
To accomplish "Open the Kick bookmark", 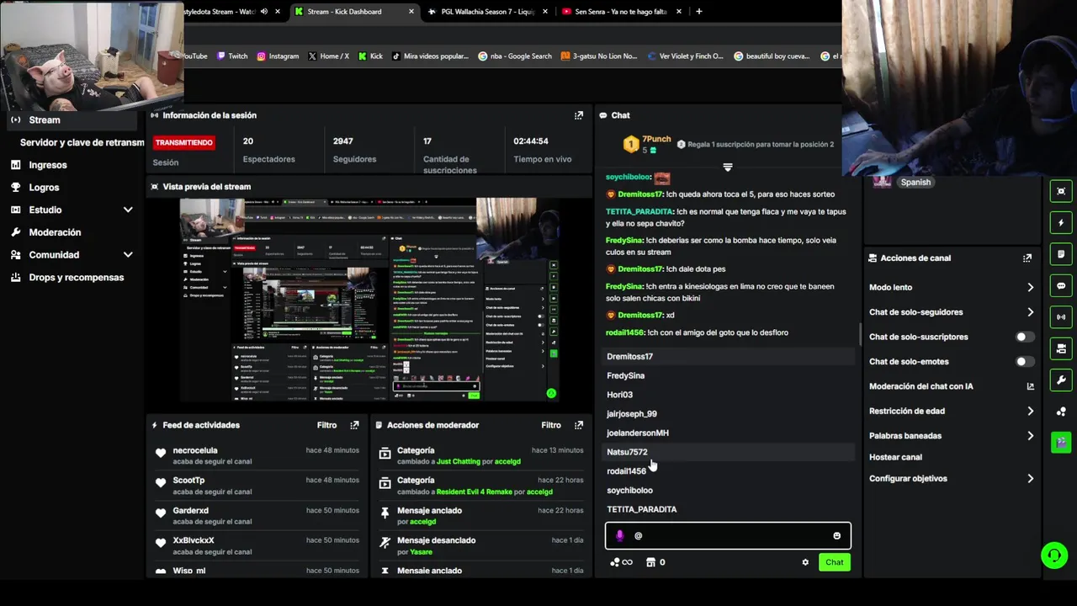I will tap(370, 56).
